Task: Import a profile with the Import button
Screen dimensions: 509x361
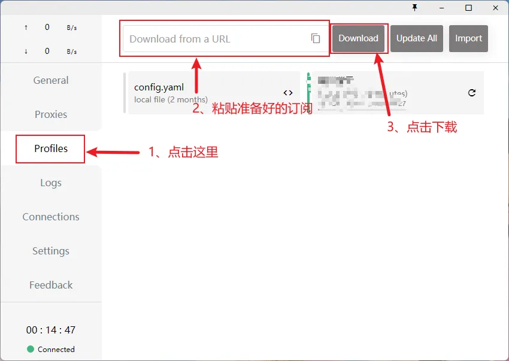Action: 468,38
